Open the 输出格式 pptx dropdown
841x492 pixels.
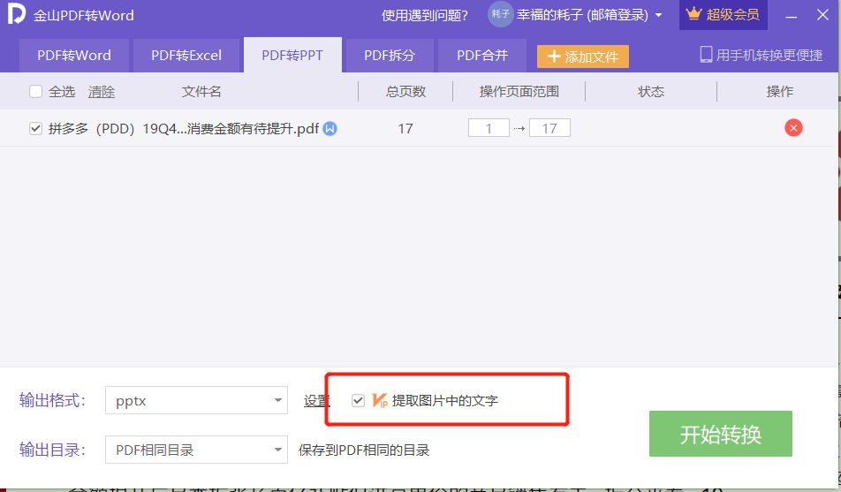coord(196,400)
